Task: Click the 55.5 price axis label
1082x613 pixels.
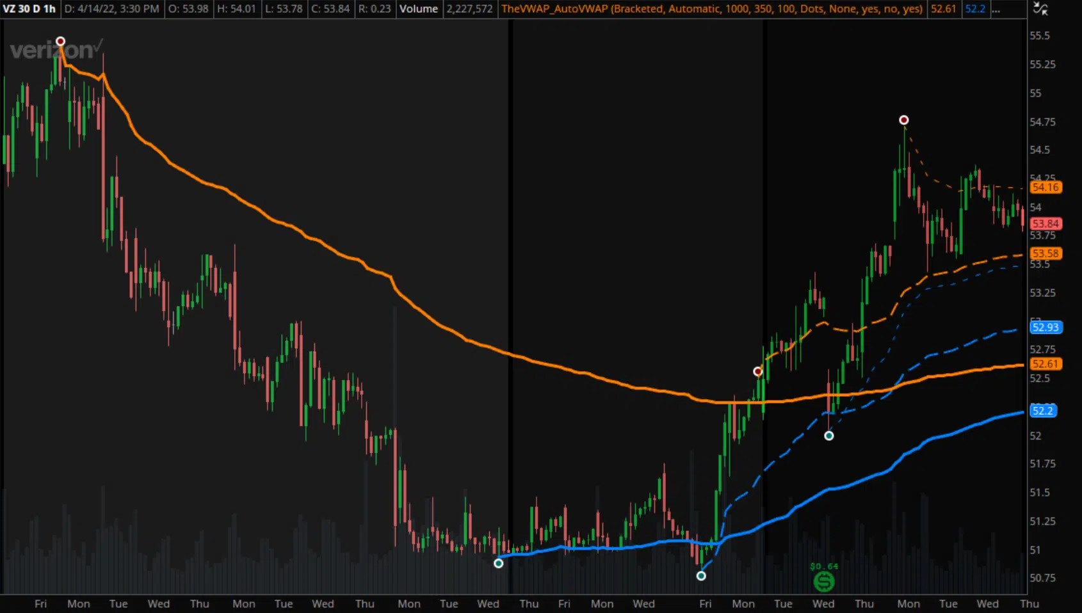Action: point(1040,36)
